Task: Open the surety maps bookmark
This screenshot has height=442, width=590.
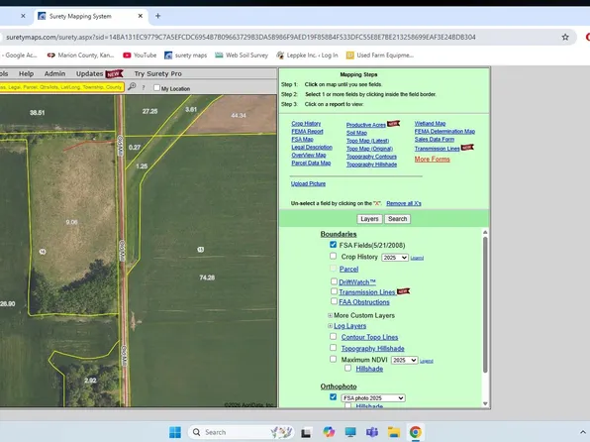Action: (185, 55)
